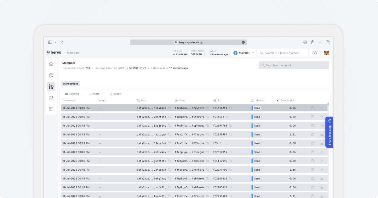Click from address f3ucbrcv...kypnmtga
378x198 pixels.
pos(190,125)
